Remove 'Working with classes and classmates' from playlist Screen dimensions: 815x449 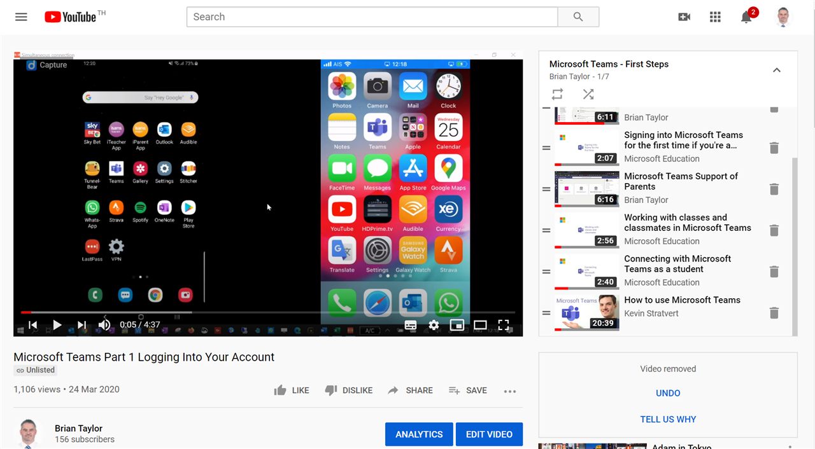774,230
